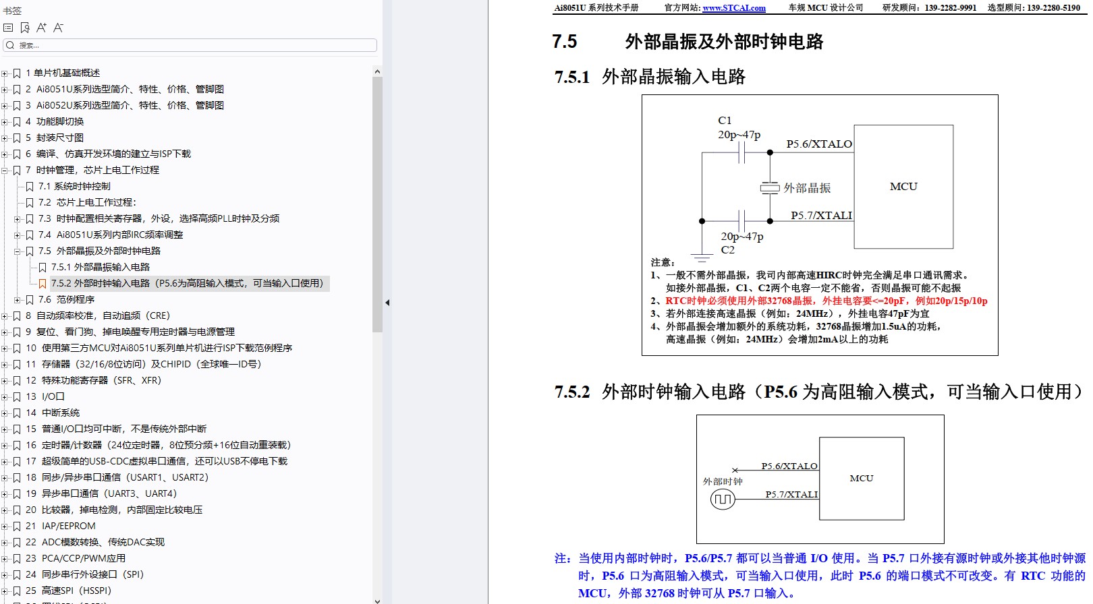1093x604 pixels.
Task: Open the www.STCAI.com link in page header
Action: [734, 8]
